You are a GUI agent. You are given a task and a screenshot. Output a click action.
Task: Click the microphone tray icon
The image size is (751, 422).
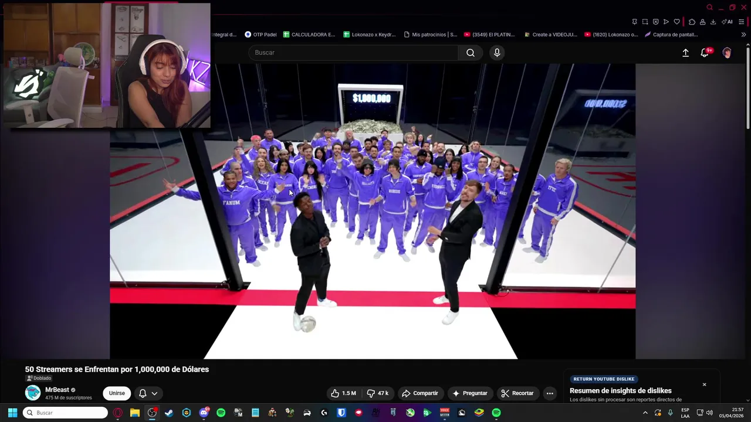click(671, 413)
